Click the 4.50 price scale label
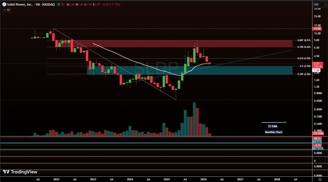 (317, 56)
